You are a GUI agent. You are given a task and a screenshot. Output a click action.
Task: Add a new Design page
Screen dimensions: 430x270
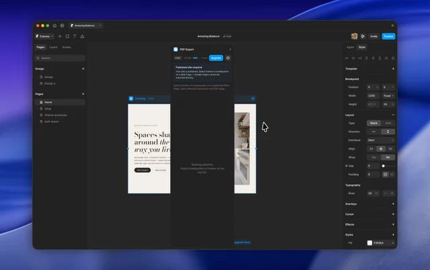(x=83, y=69)
